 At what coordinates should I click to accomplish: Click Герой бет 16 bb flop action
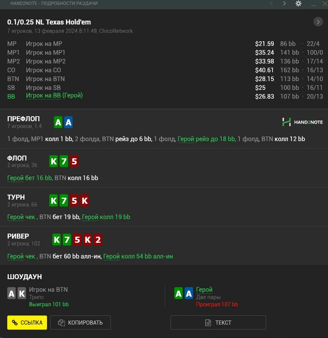pos(29,178)
